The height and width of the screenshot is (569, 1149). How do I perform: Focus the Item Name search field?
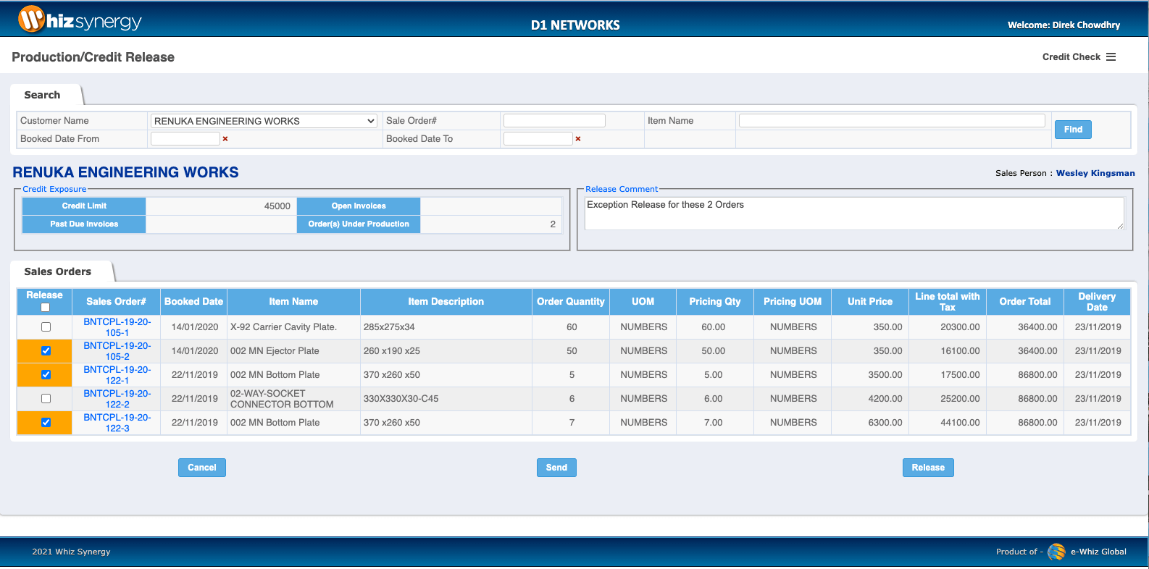point(892,121)
